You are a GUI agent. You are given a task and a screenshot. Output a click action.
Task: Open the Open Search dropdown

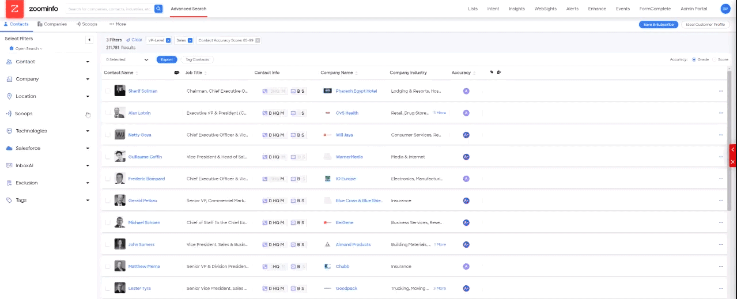point(26,48)
